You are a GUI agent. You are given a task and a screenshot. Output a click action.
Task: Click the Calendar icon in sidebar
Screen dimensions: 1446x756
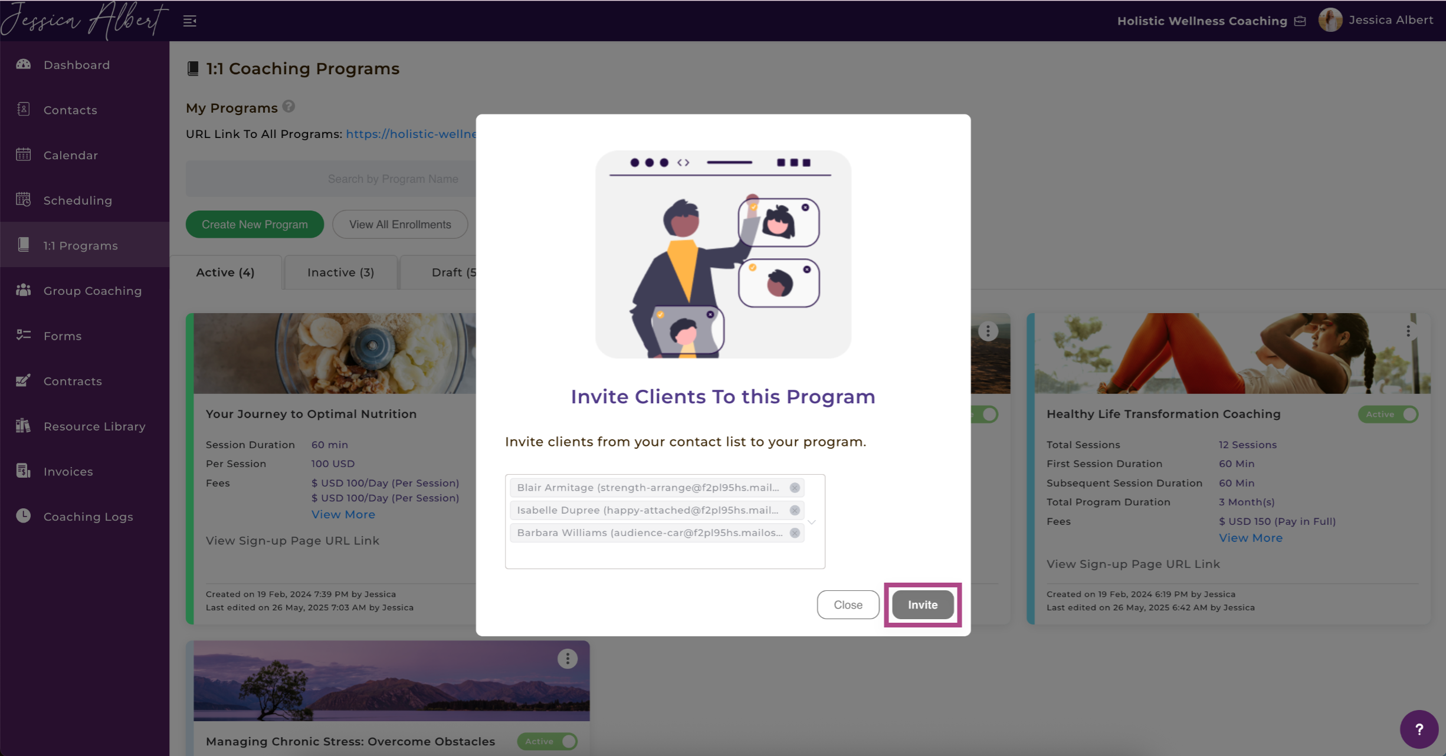(x=24, y=155)
